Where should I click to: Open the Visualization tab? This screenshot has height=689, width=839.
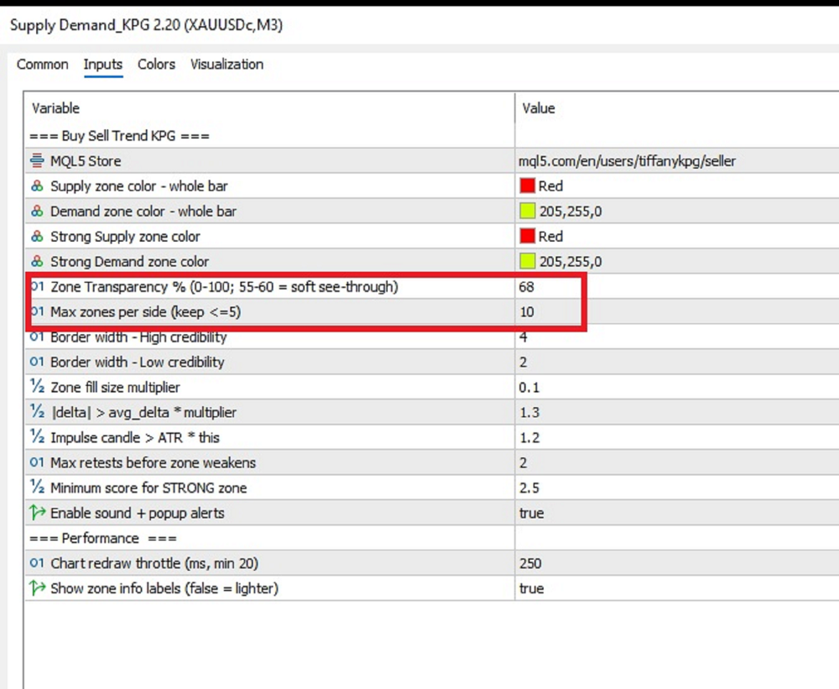(227, 65)
